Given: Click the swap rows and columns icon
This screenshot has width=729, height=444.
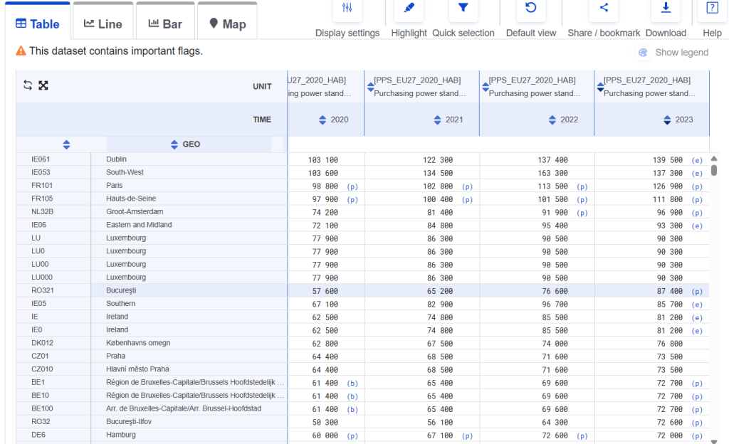Looking at the screenshot, I should [x=28, y=85].
